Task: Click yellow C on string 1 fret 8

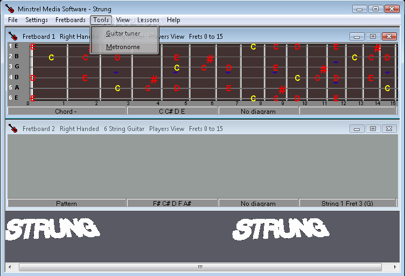Action: click(x=253, y=47)
